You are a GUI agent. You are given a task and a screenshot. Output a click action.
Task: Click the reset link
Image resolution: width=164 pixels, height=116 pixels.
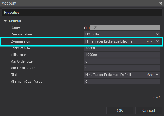coord(156,97)
